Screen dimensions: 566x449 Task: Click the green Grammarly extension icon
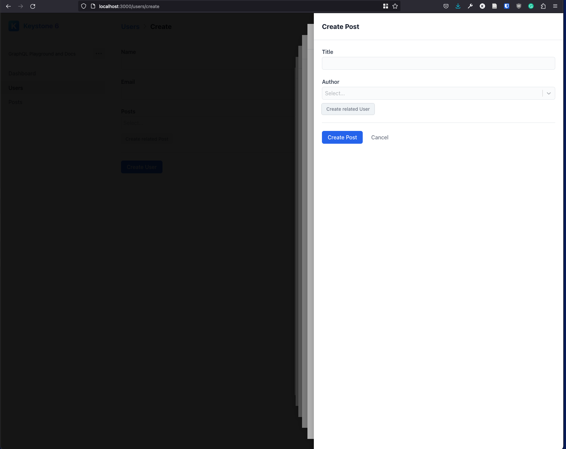pos(531,6)
